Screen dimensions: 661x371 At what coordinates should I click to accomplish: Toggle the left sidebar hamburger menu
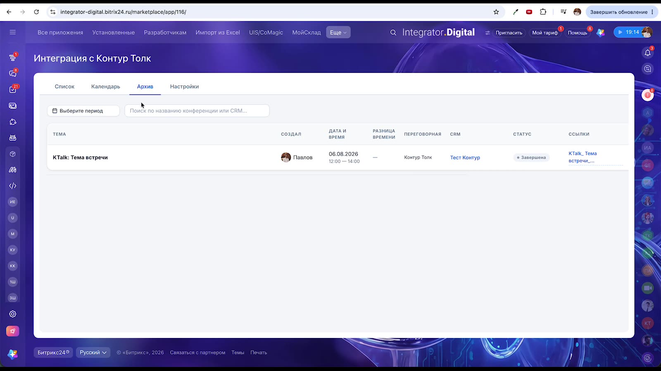click(x=13, y=32)
